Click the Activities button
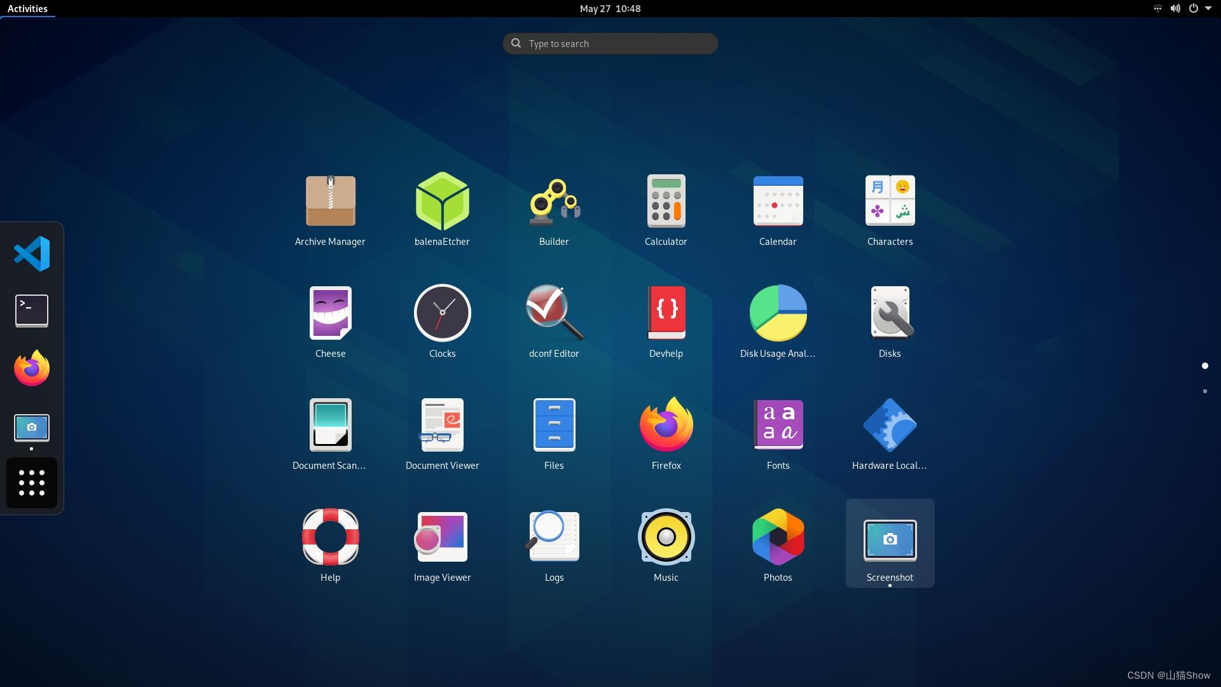1221x687 pixels. coord(27,8)
